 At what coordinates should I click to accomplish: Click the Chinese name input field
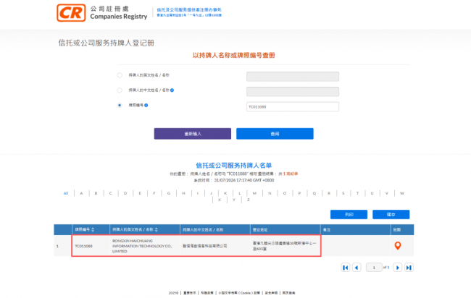pos(293,91)
